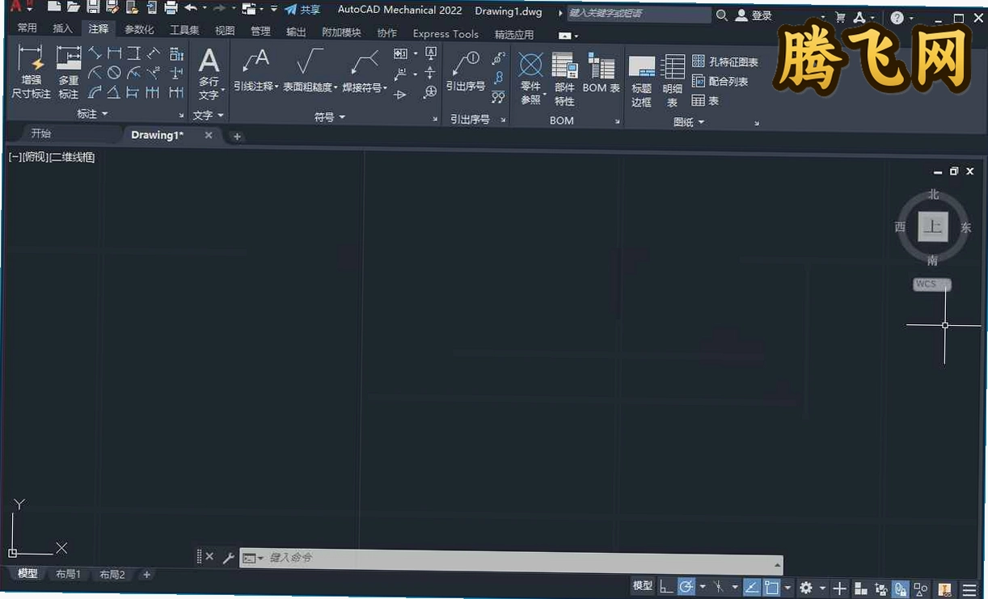The width and height of the screenshot is (988, 599).
Task: Close the Drawing1 document tab
Action: pyautogui.click(x=209, y=136)
